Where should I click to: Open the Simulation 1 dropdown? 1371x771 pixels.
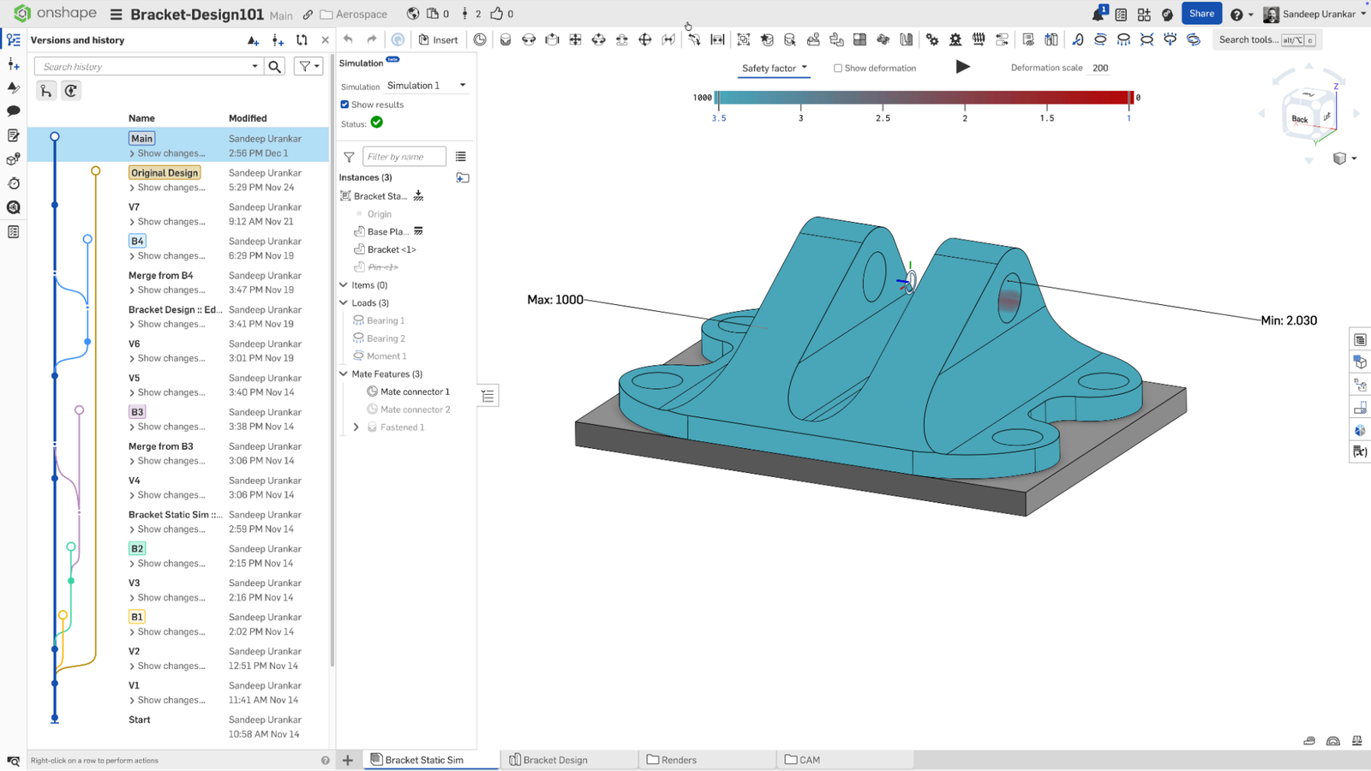point(426,85)
